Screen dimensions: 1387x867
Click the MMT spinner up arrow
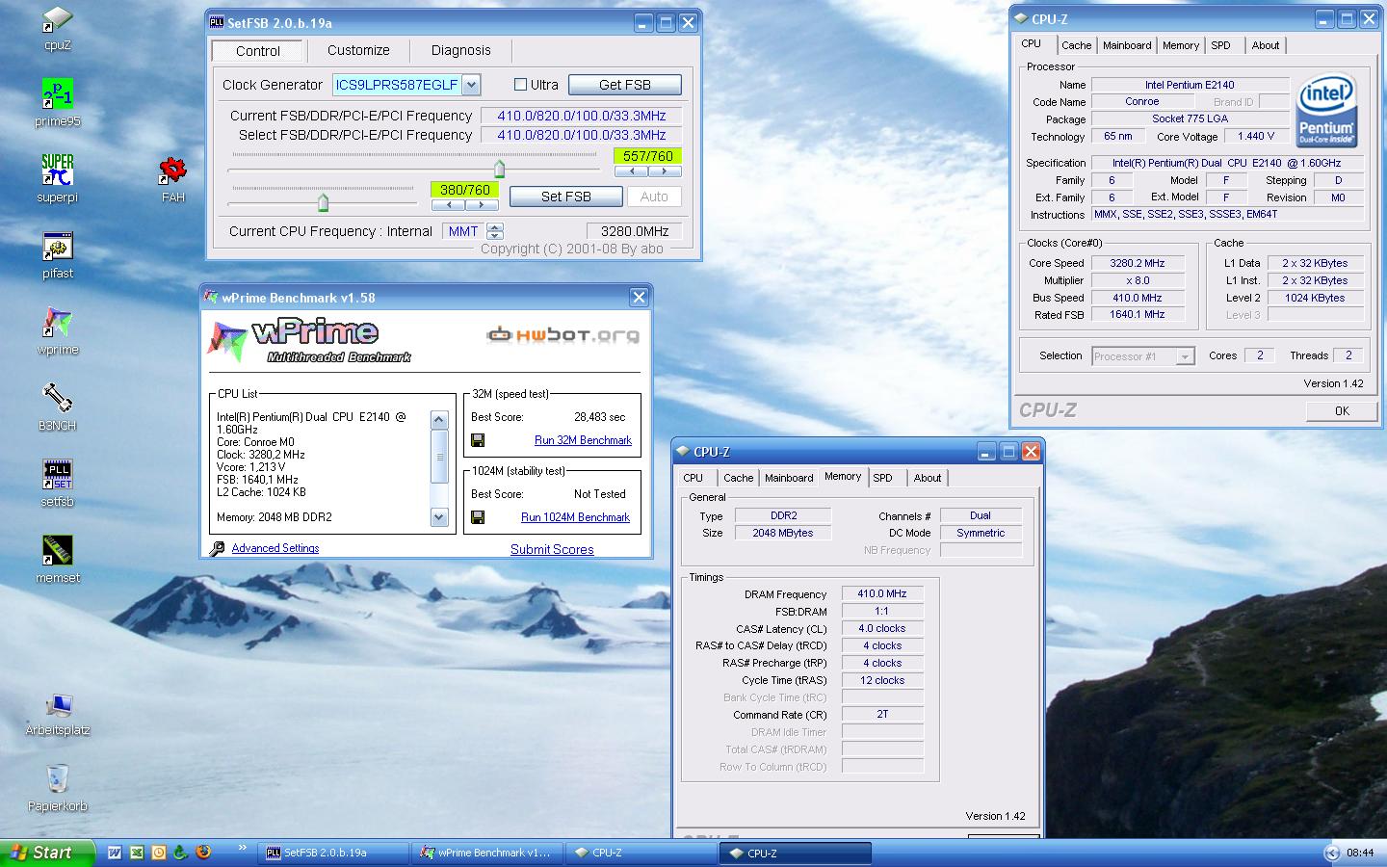495,227
